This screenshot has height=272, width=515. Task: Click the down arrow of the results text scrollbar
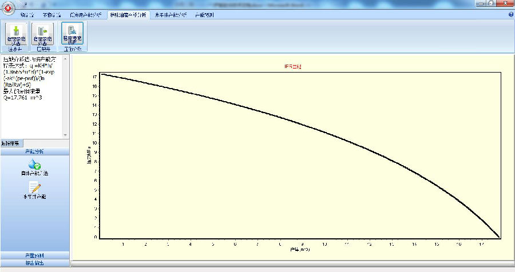[65, 135]
